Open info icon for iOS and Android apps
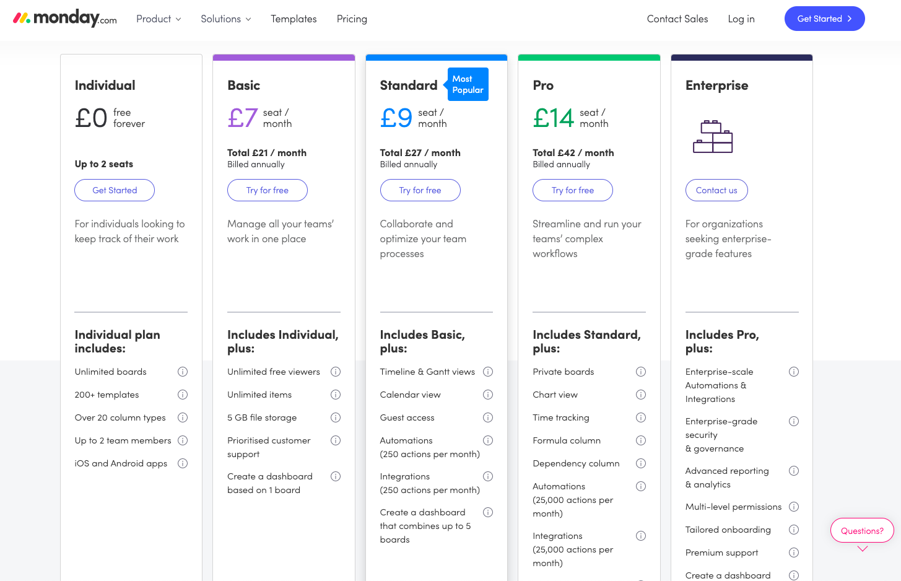 [183, 463]
